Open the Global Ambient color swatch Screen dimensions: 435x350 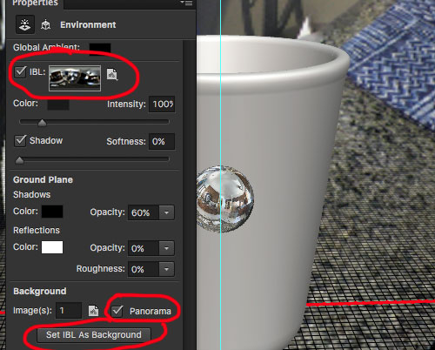coord(100,48)
